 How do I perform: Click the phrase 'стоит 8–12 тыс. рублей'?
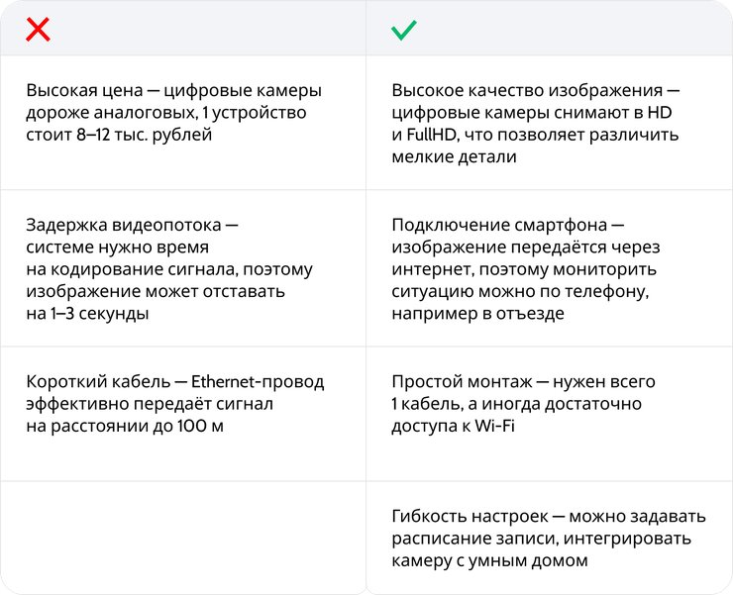[120, 136]
